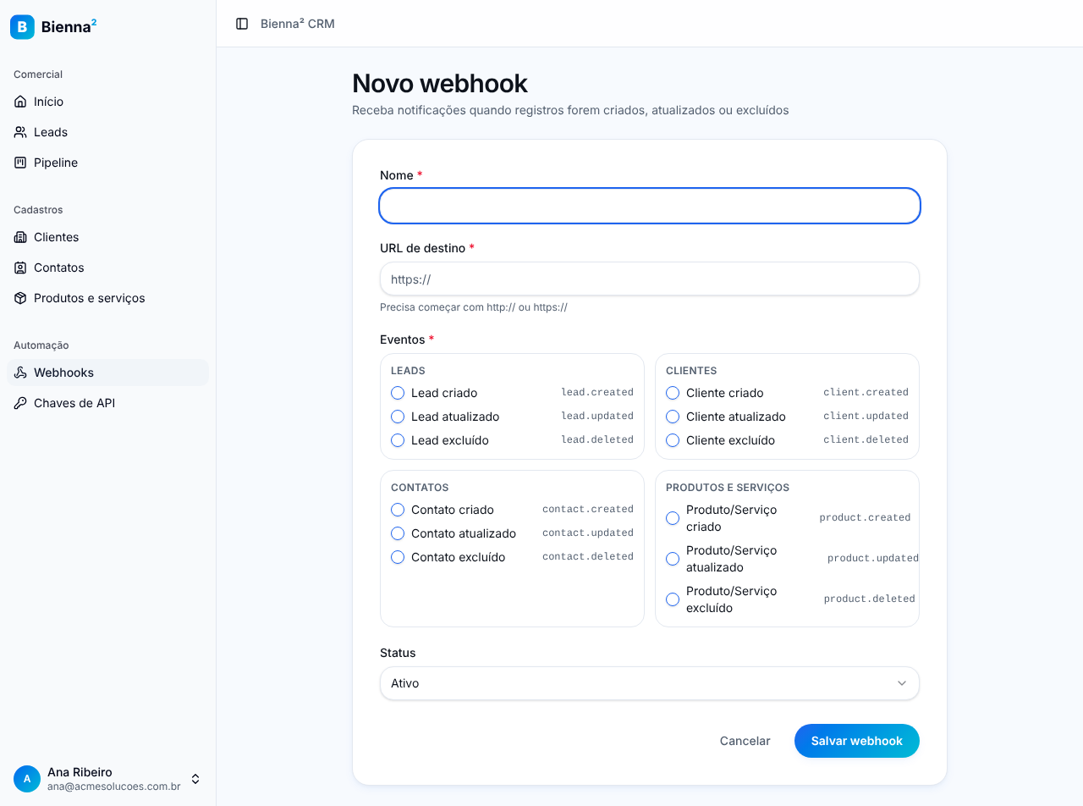This screenshot has width=1083, height=806.
Task: Click the Bienna² logo icon
Action: [22, 27]
